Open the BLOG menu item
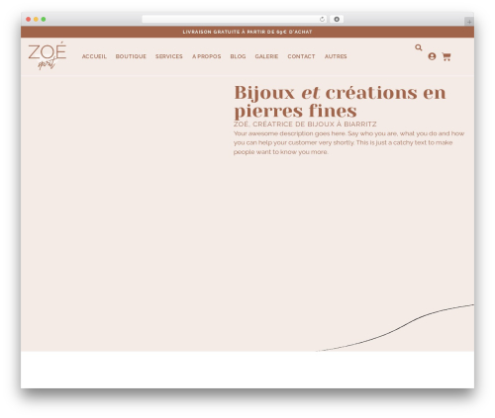This screenshot has height=418, width=495. 238,56
